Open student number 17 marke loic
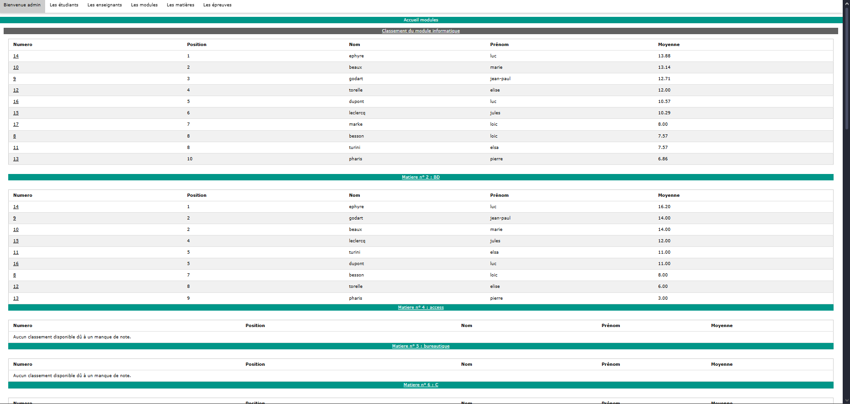 click(x=16, y=124)
